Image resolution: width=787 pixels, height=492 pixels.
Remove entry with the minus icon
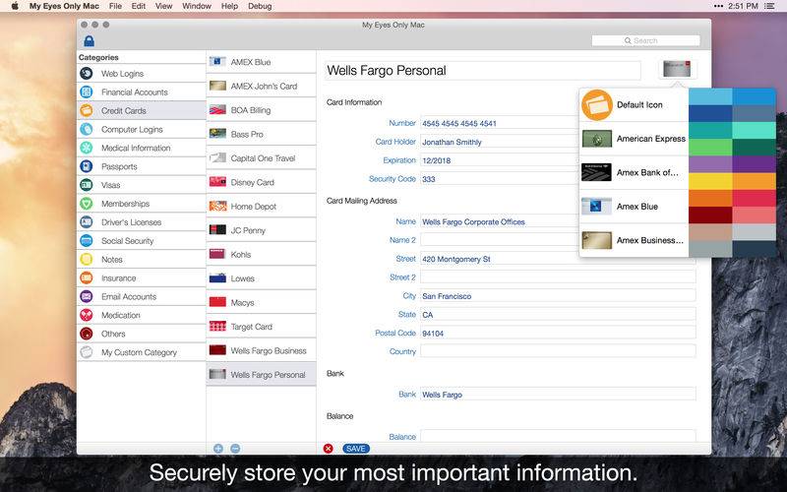tap(235, 449)
